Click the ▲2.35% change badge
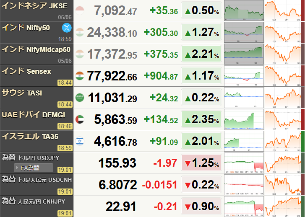Image resolution: width=305 pixels, height=217 pixels. (201, 119)
